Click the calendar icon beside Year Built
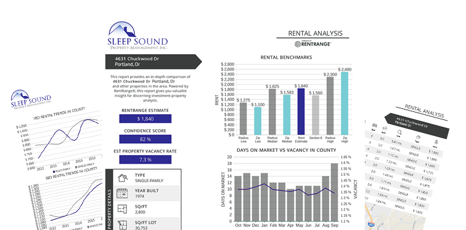This screenshot has height=230, width=466. pos(122,193)
